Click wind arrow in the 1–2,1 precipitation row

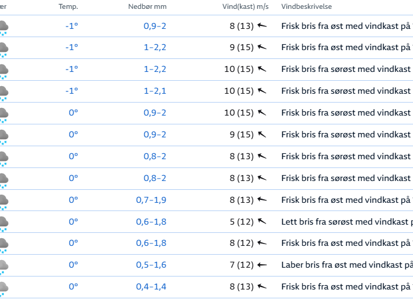click(262, 91)
